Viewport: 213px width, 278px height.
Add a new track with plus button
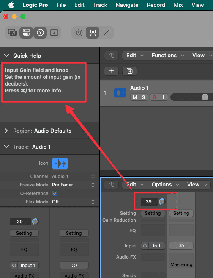pyautogui.click(x=112, y=71)
